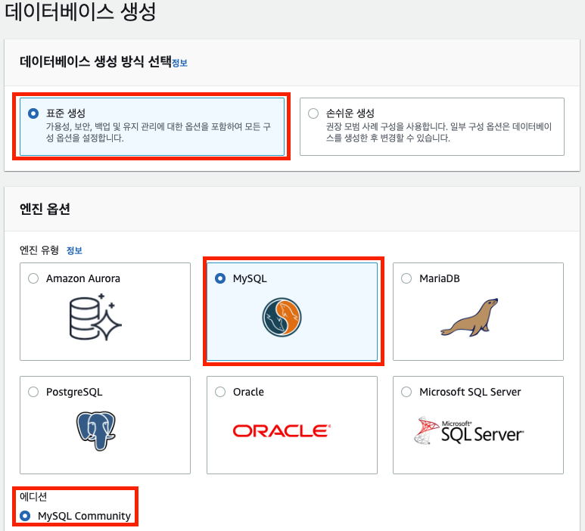Image resolution: width=585 pixels, height=531 pixels.
Task: Click the 데이터베이스 생성 page title
Action: (80, 11)
